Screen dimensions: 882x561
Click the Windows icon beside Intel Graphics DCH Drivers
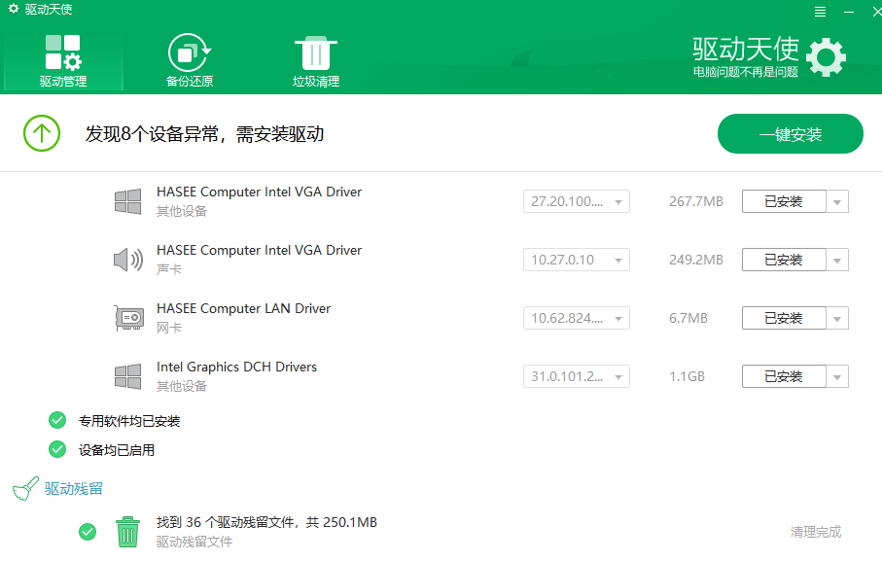coord(127,376)
